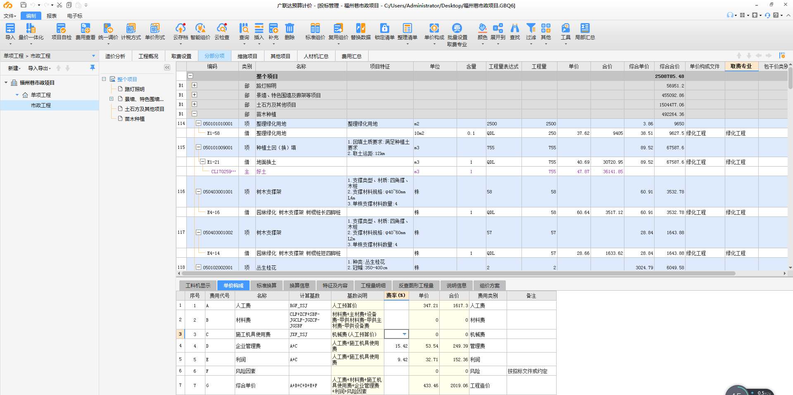Screen dimensions: 793x395
Task: Pin the left project panel
Action: (93, 68)
